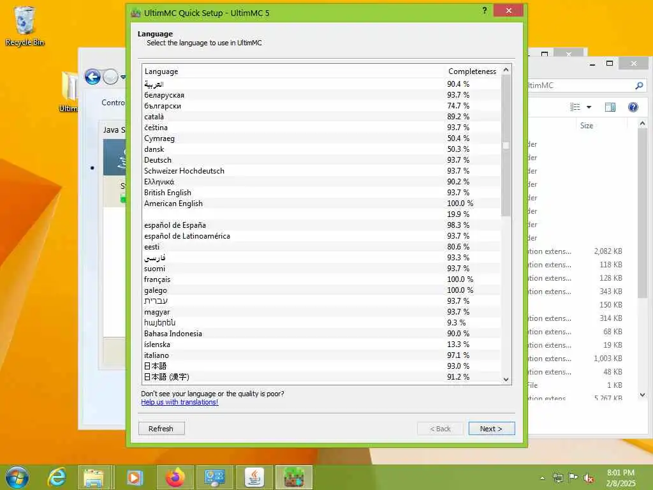Click the language list scrollbar thumb

506,145
